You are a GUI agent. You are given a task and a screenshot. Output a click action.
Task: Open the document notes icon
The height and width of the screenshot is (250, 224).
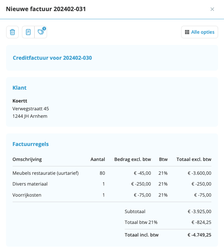click(28, 32)
